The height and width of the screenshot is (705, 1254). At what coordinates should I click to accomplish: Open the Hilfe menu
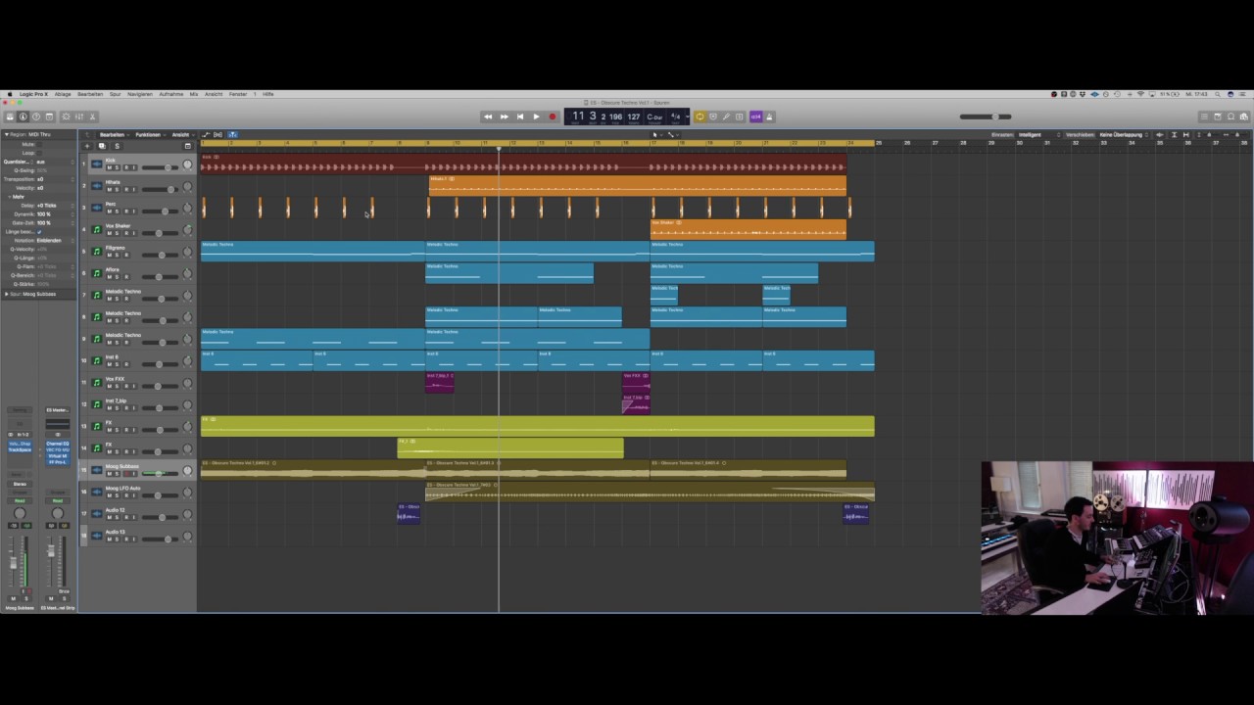pos(268,94)
